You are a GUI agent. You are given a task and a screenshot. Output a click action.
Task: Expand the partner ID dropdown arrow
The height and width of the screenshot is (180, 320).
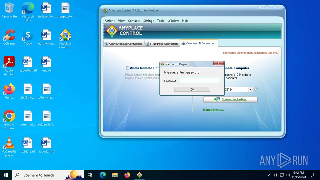tap(250, 89)
